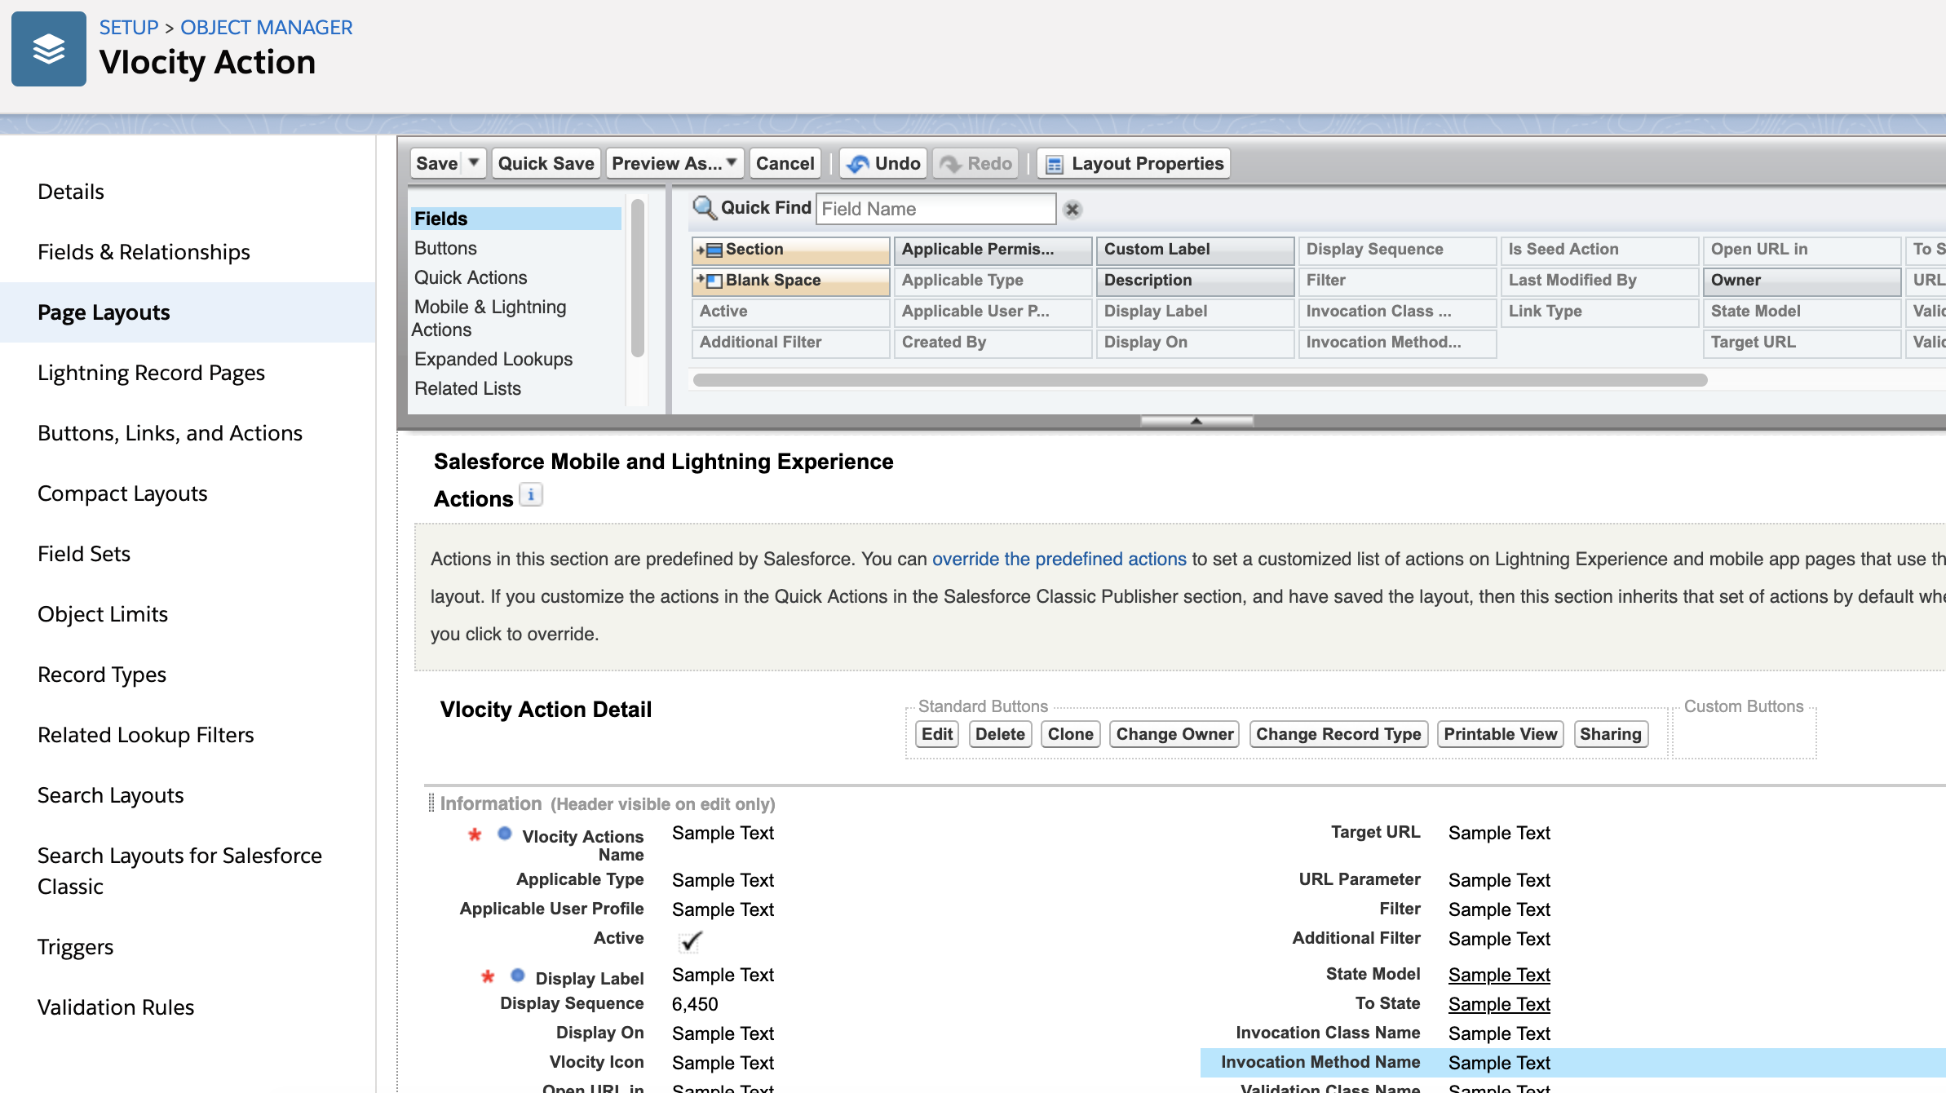The width and height of the screenshot is (1946, 1093).
Task: Open Search Layouts for Salesforce Classic
Action: 179,871
